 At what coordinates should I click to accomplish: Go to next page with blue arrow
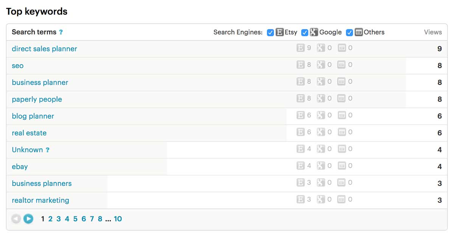click(28, 219)
